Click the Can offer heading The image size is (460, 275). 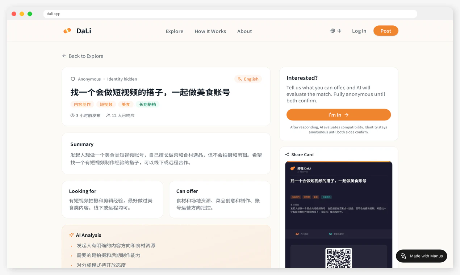[x=187, y=191]
